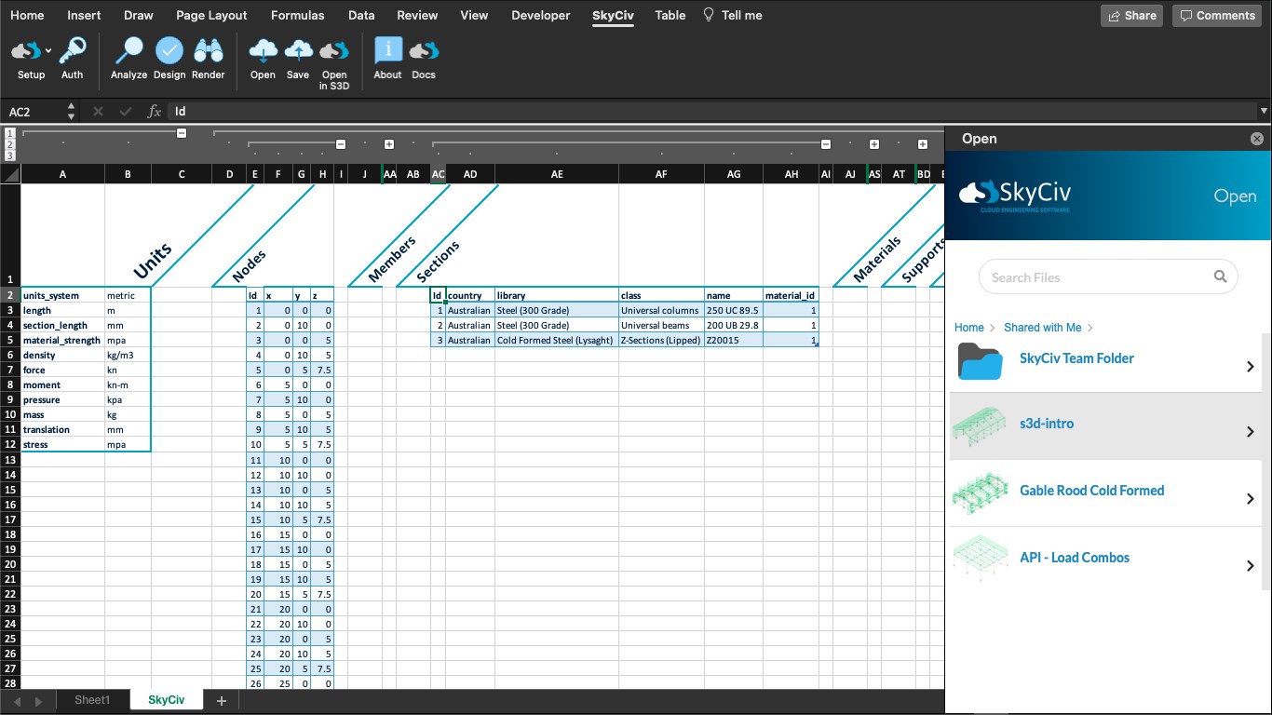Screen dimensions: 1272x715
Task: Show outline level 1
Action: coord(10,133)
